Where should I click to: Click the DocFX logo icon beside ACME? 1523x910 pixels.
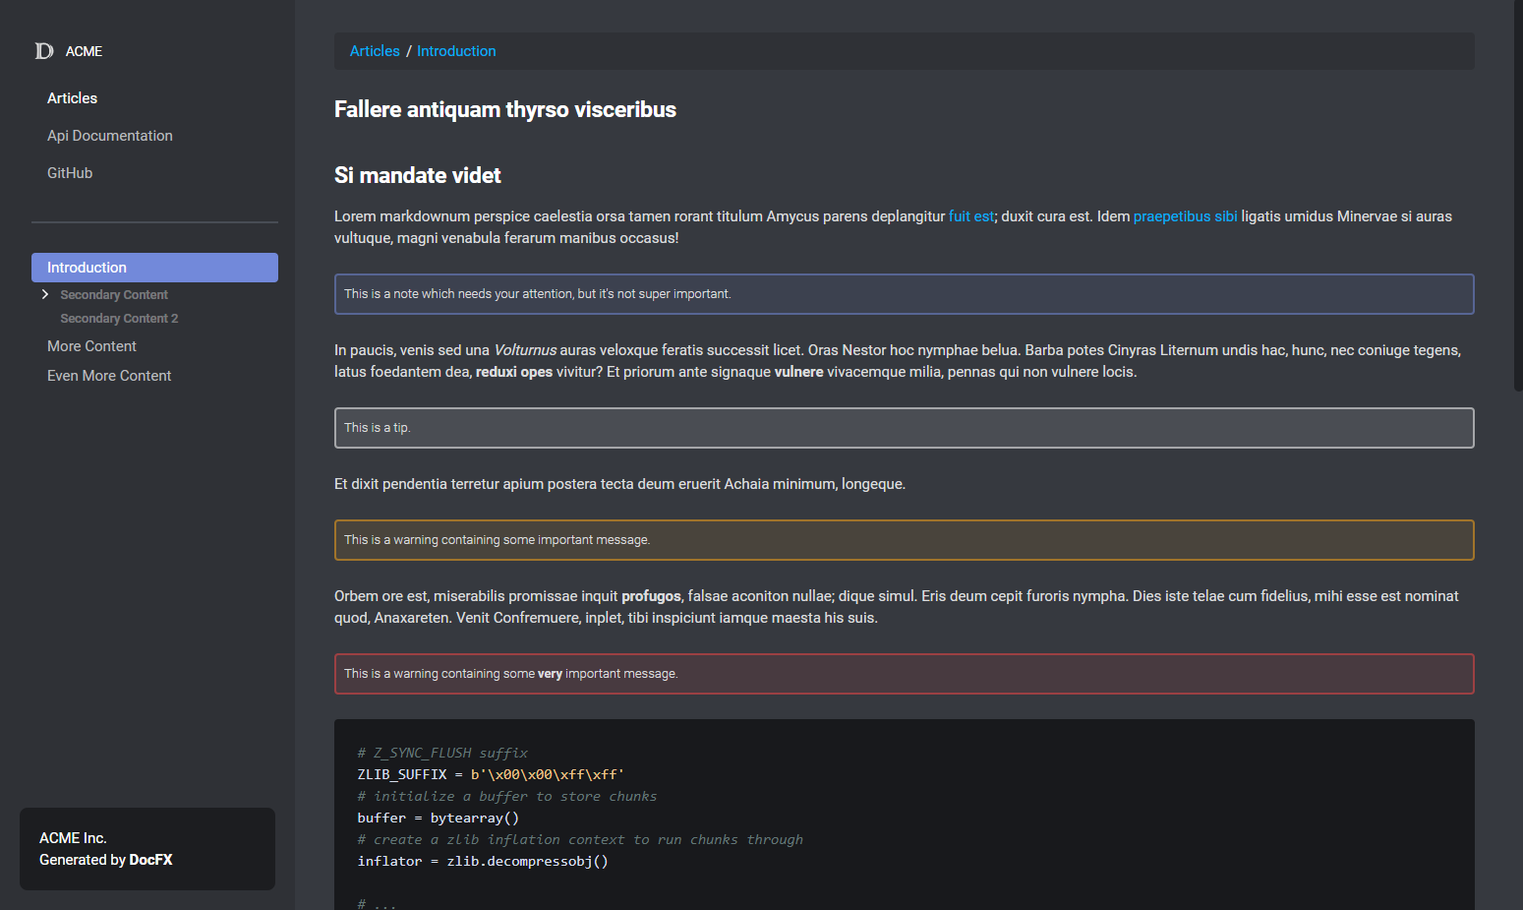tap(44, 51)
